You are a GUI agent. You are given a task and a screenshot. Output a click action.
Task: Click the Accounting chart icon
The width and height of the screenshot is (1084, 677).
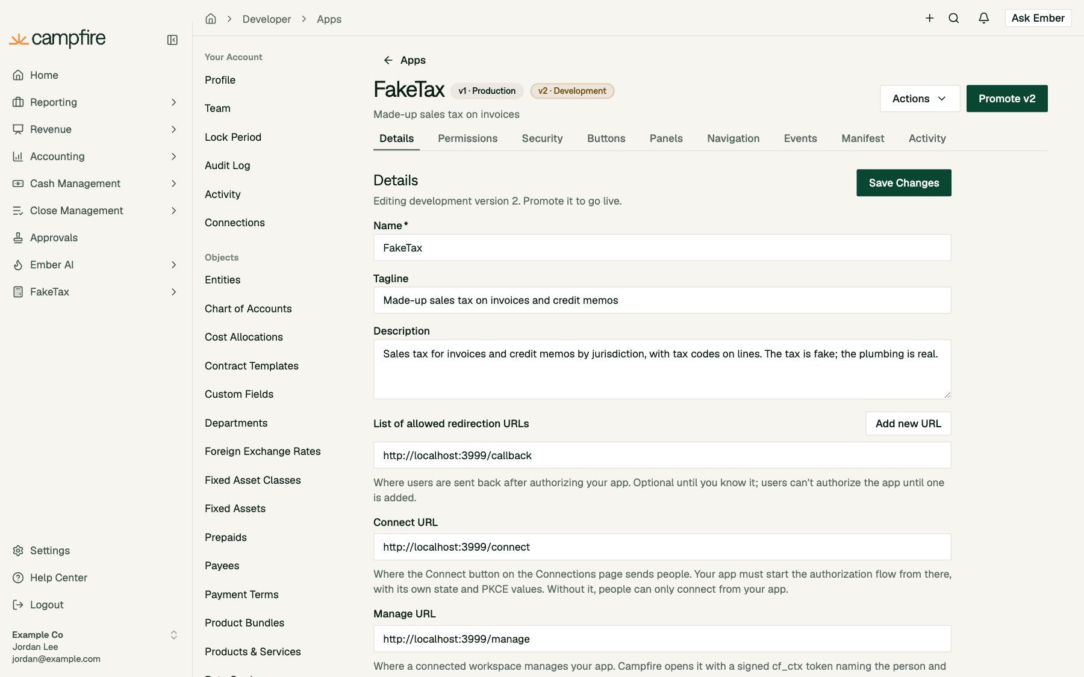tap(18, 156)
